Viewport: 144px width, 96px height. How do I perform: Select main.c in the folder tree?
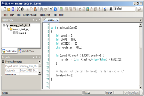[x=23, y=33]
